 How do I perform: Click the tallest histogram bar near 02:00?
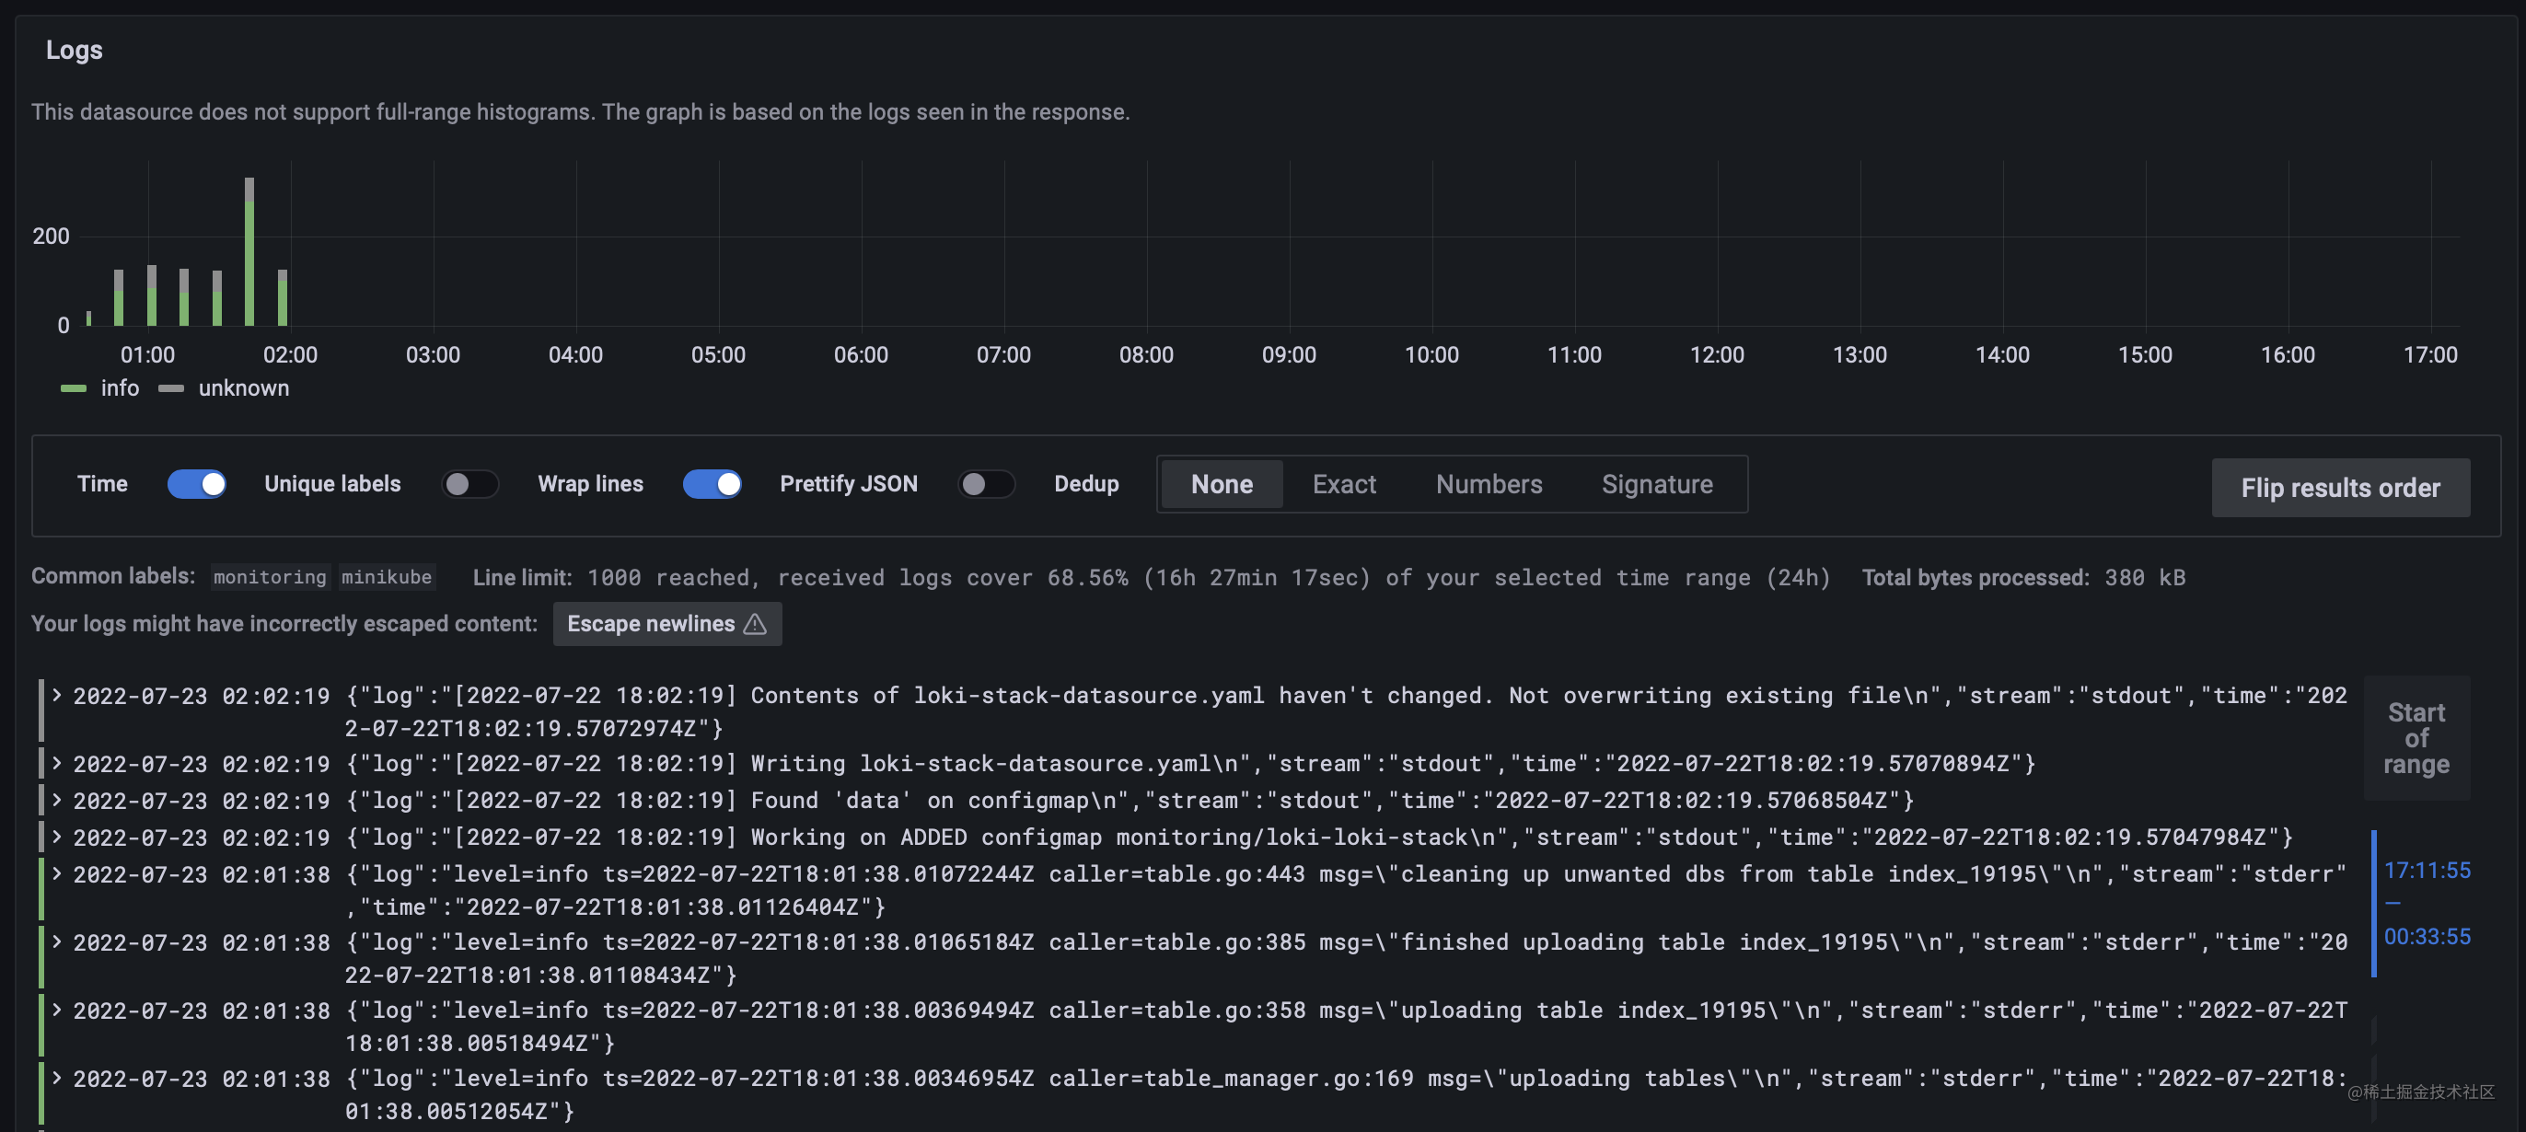[x=249, y=250]
